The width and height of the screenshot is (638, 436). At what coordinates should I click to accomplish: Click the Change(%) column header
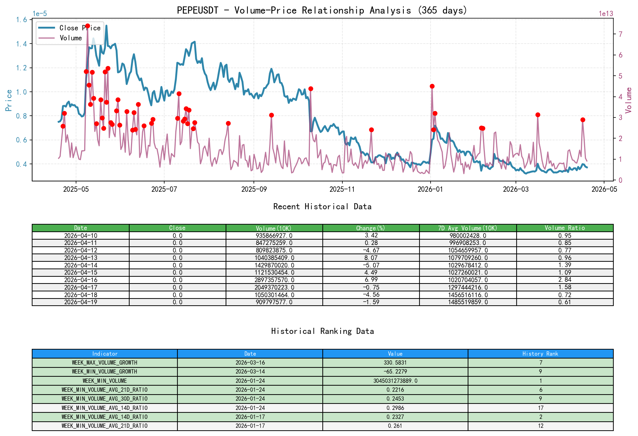(371, 228)
